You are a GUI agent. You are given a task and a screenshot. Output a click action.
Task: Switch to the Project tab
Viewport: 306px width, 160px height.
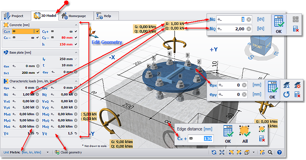[x=16, y=16]
